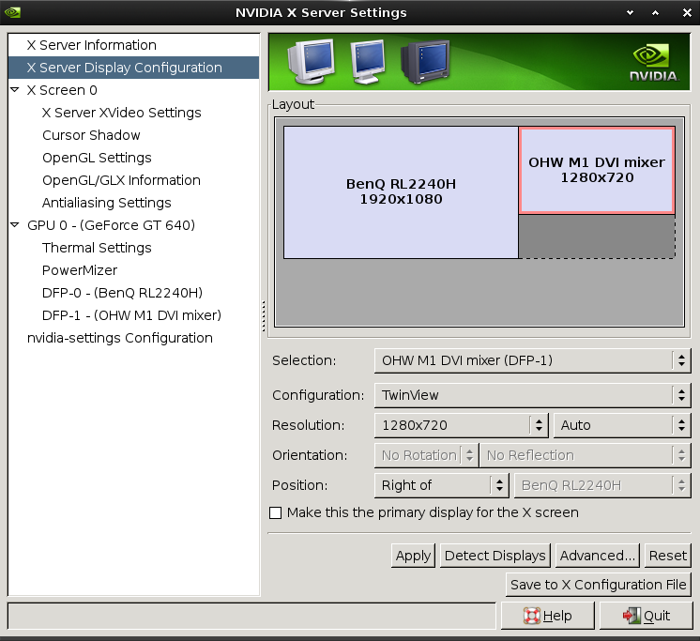Image resolution: width=700 pixels, height=641 pixels.
Task: Select X Server Information in the sidebar
Action: [x=133, y=45]
